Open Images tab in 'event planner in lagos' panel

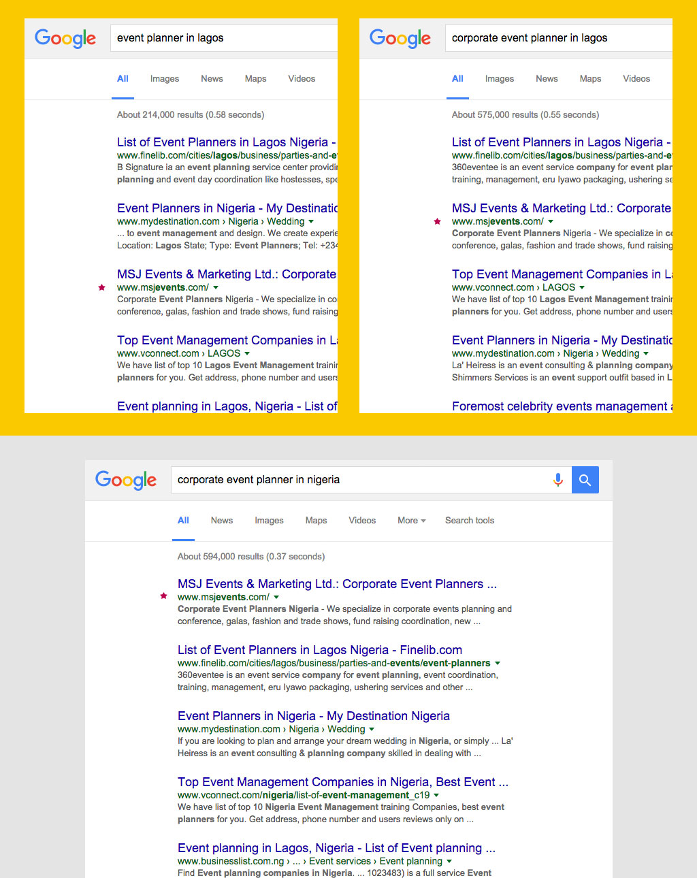(x=165, y=79)
